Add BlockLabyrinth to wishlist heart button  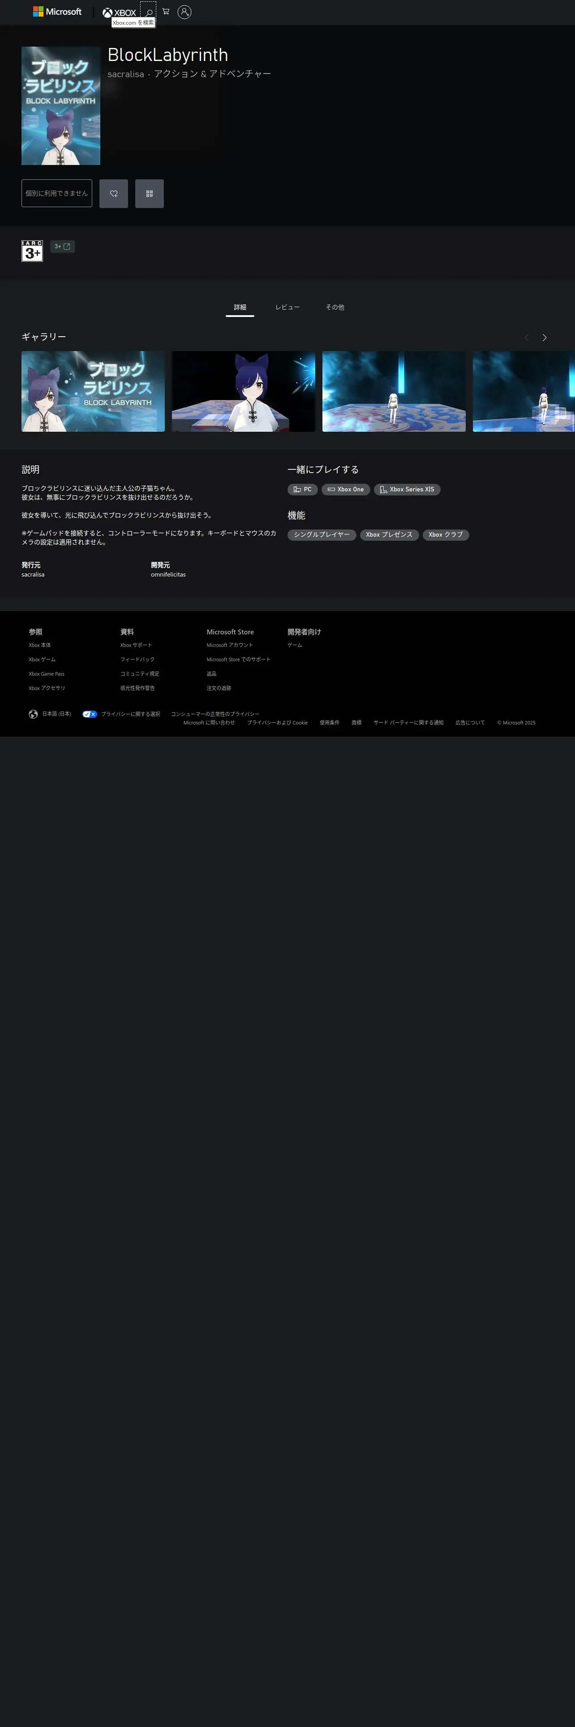click(114, 194)
